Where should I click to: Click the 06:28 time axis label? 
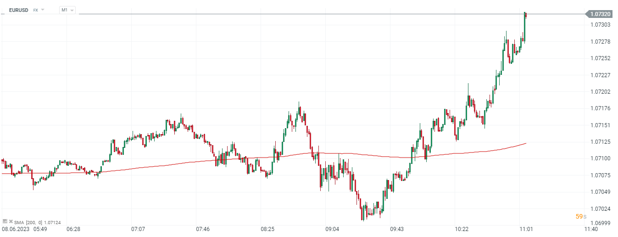pos(73,229)
